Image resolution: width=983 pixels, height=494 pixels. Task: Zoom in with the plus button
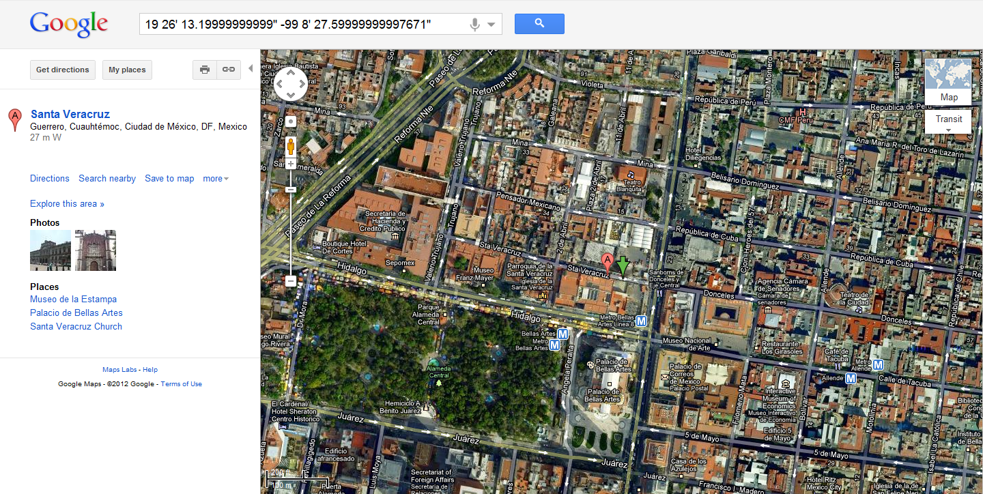pyautogui.click(x=291, y=164)
